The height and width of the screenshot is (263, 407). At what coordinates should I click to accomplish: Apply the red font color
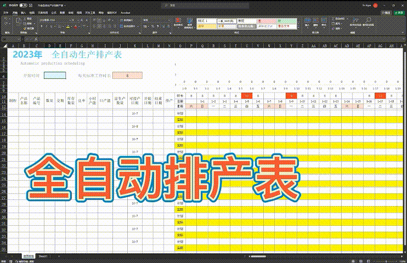[76, 26]
